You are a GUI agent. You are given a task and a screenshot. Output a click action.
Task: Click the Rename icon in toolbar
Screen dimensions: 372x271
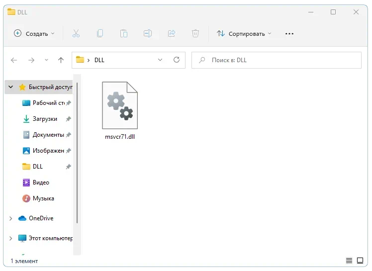click(148, 33)
